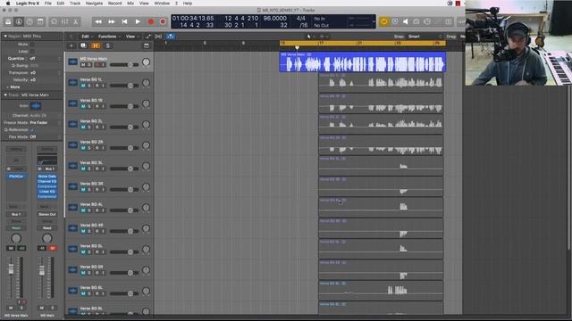Expand the More section in Region inspector

pos(13,87)
